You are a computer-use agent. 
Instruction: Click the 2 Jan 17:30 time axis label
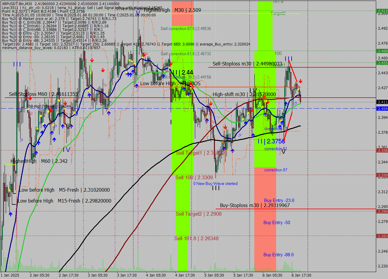point(69,275)
